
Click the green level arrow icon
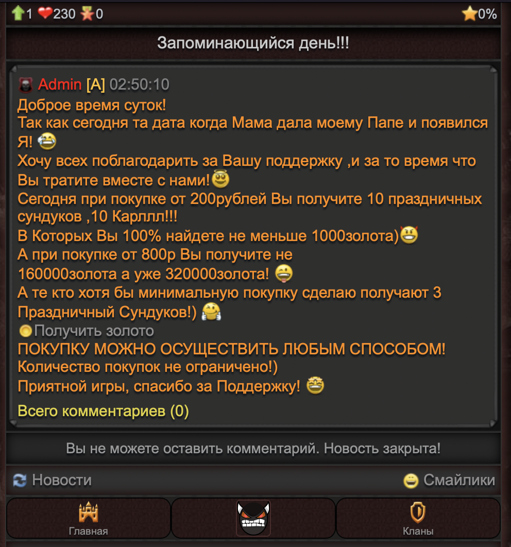18,13
